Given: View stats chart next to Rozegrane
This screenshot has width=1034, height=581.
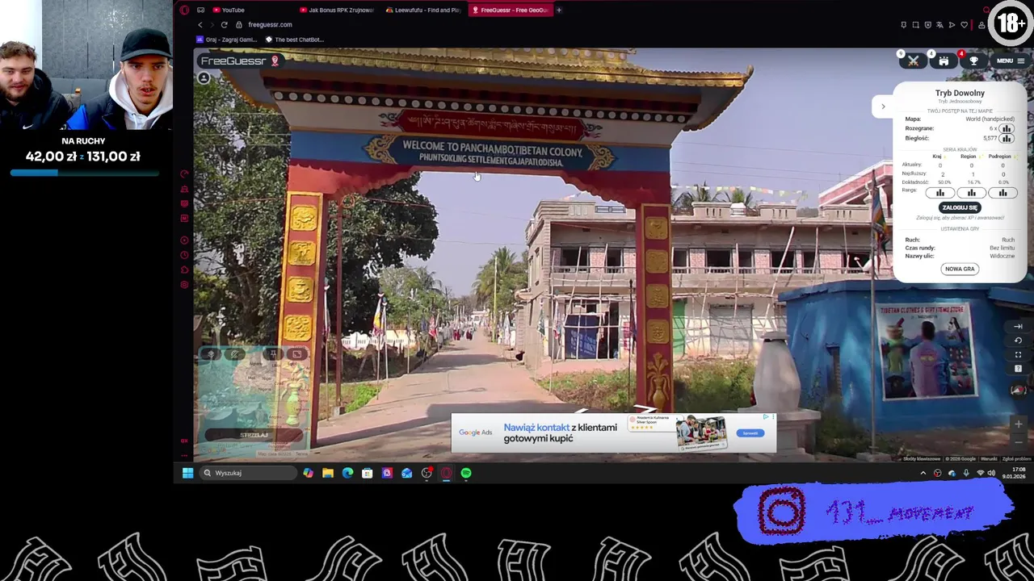Looking at the screenshot, I should [1006, 128].
